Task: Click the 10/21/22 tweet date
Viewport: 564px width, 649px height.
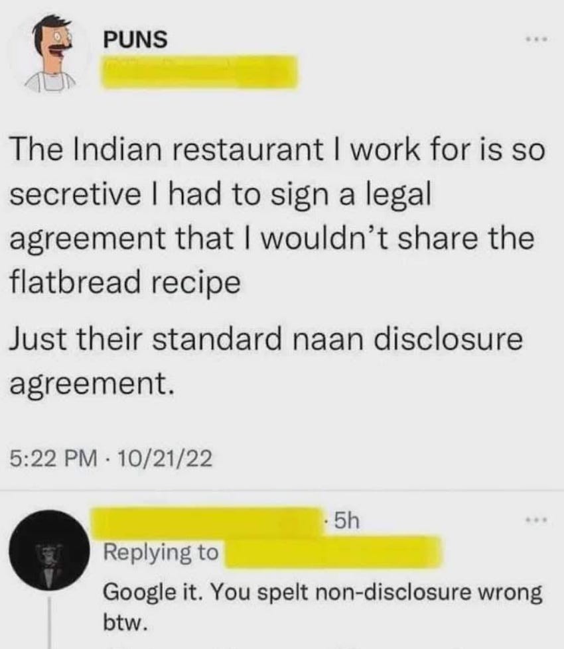Action: coord(165,459)
